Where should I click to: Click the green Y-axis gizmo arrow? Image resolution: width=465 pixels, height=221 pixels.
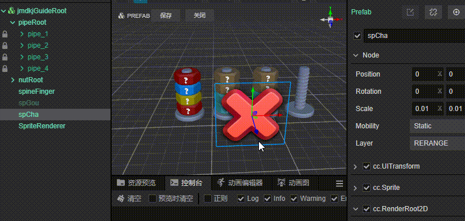click(x=253, y=90)
